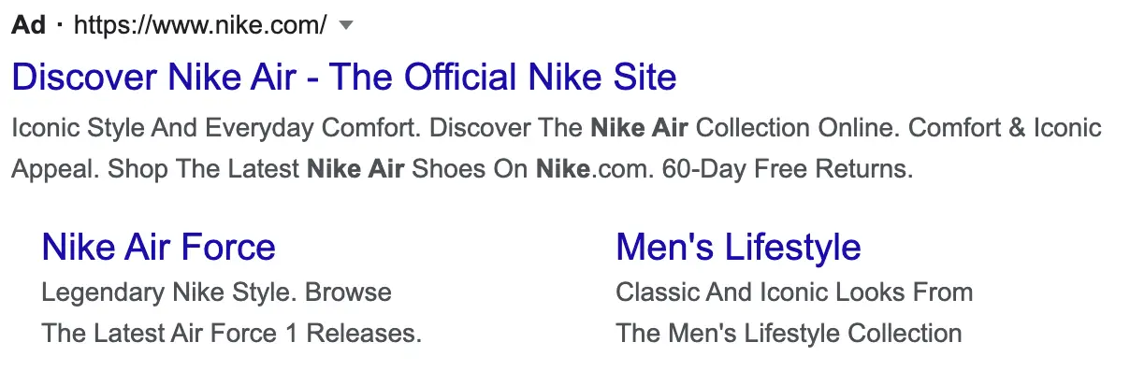Viewport: 1130px width, 385px height.
Task: Click the https://www.nike.com/ URL text
Action: (x=199, y=26)
